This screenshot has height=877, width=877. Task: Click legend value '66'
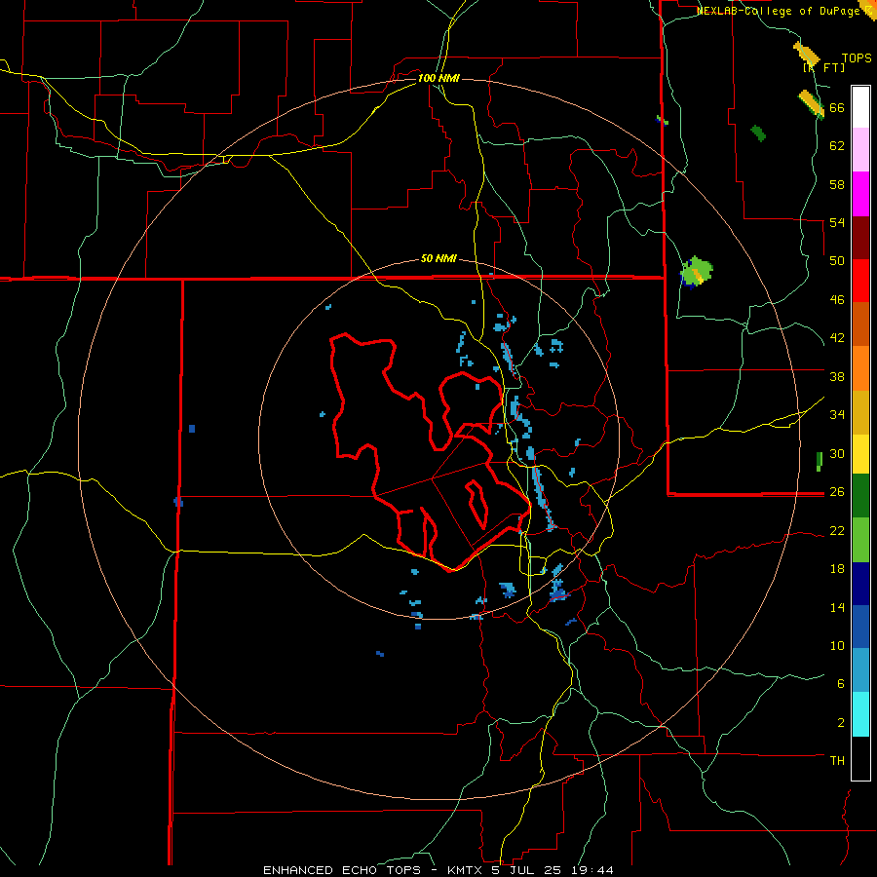[837, 108]
